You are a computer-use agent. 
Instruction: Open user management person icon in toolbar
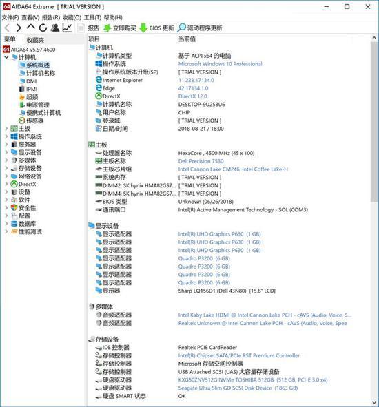(55, 28)
